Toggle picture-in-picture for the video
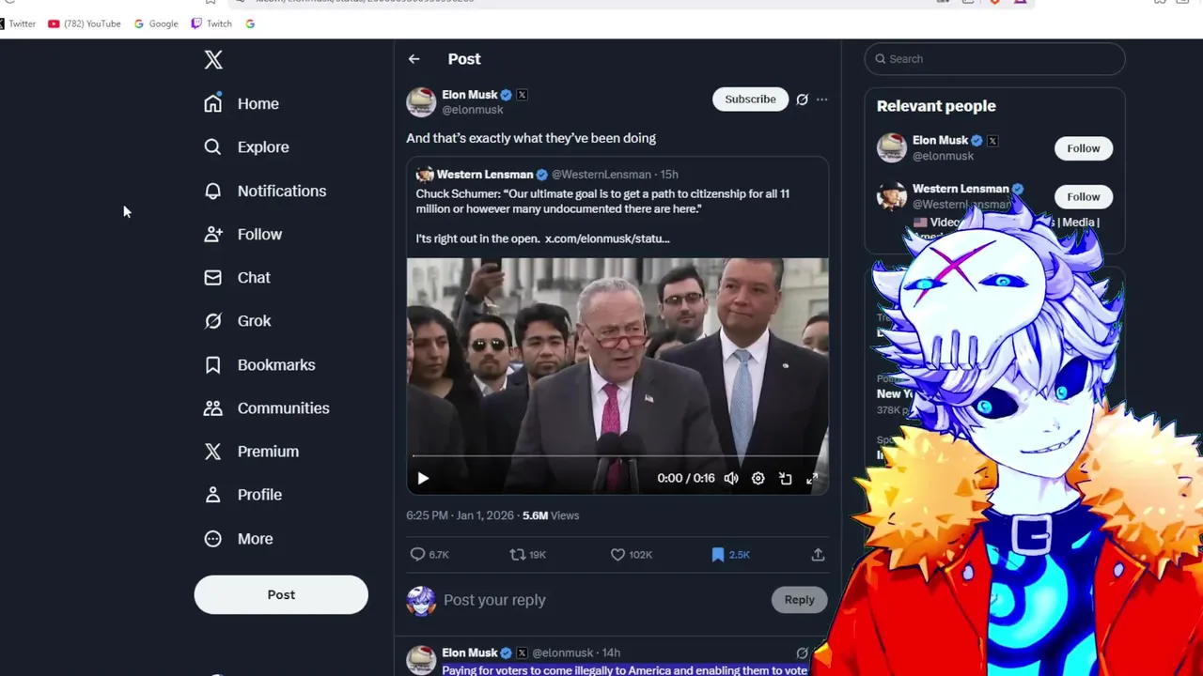This screenshot has width=1203, height=676. [785, 479]
